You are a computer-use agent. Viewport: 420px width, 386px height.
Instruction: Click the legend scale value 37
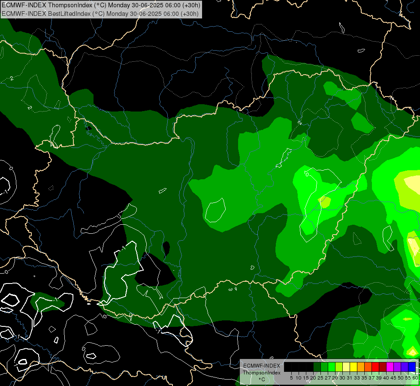(372, 378)
